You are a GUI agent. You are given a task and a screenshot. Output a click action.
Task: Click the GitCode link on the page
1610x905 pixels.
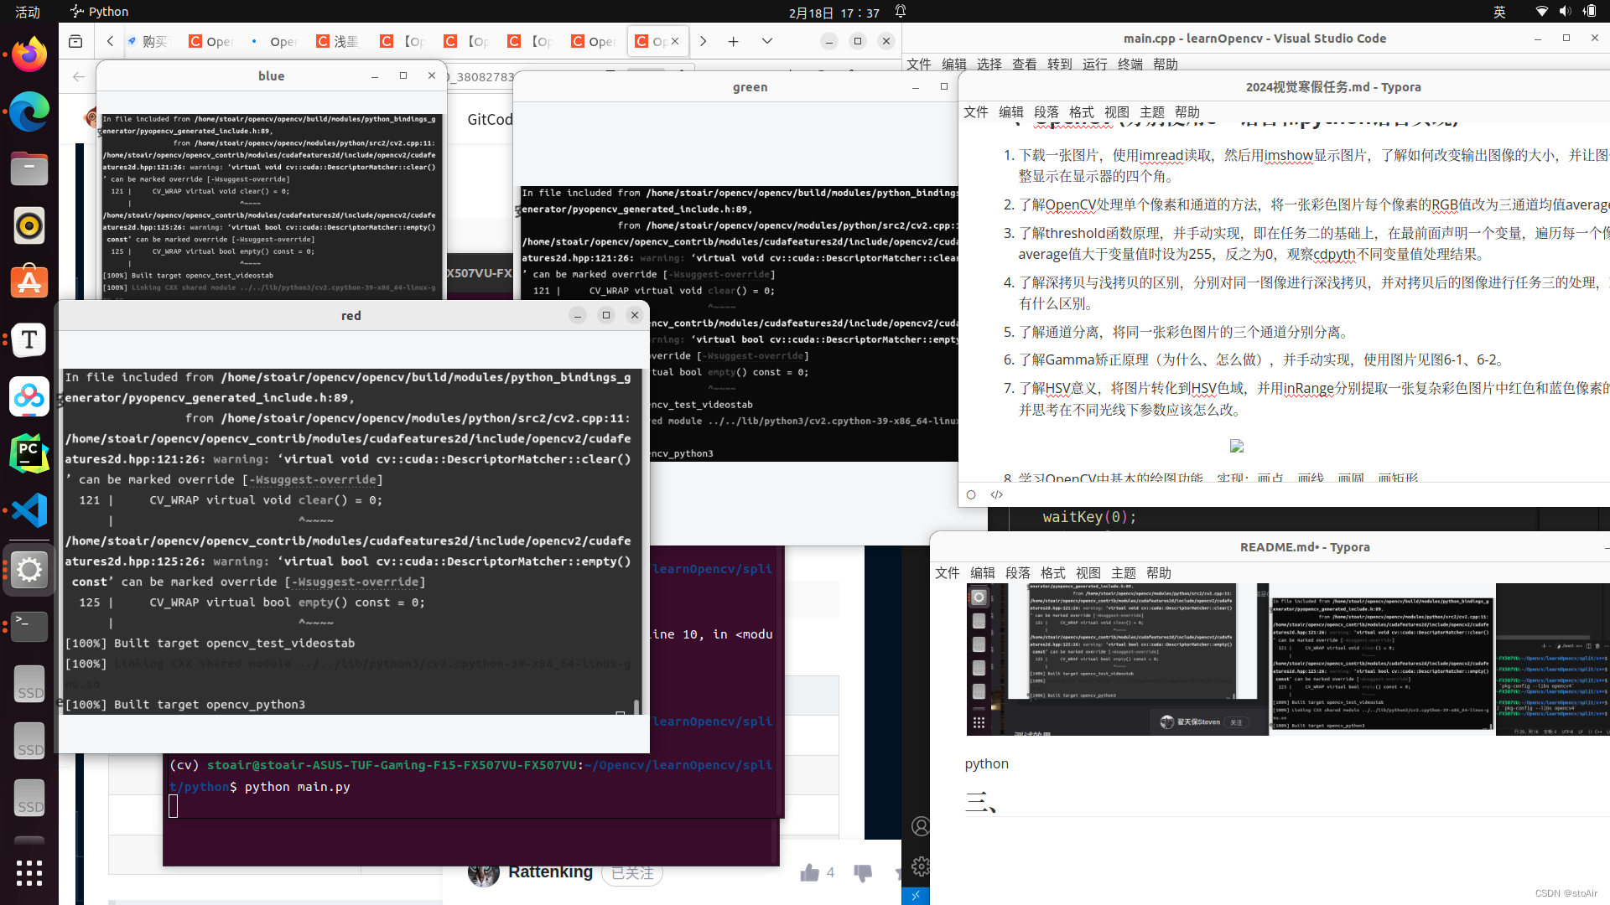point(490,120)
